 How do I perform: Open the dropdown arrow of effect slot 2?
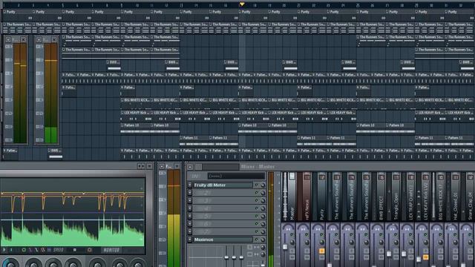[190, 193]
